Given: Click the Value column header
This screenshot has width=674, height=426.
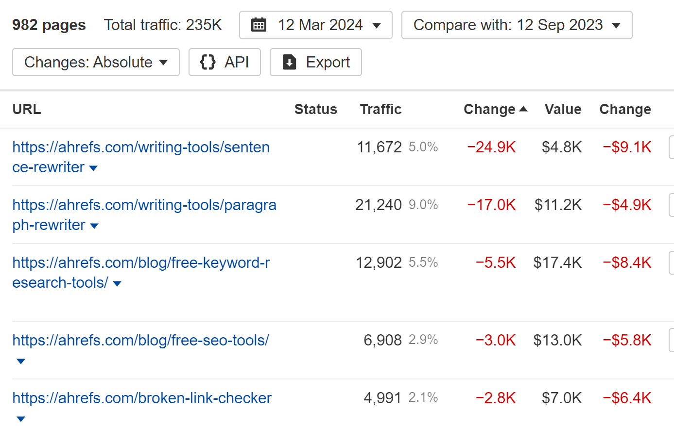Looking at the screenshot, I should pos(563,109).
